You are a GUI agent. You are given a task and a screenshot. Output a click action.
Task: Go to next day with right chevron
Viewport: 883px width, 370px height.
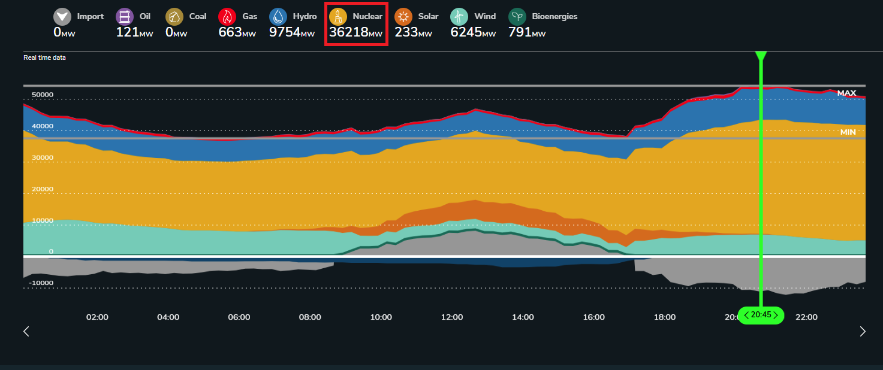pos(863,331)
